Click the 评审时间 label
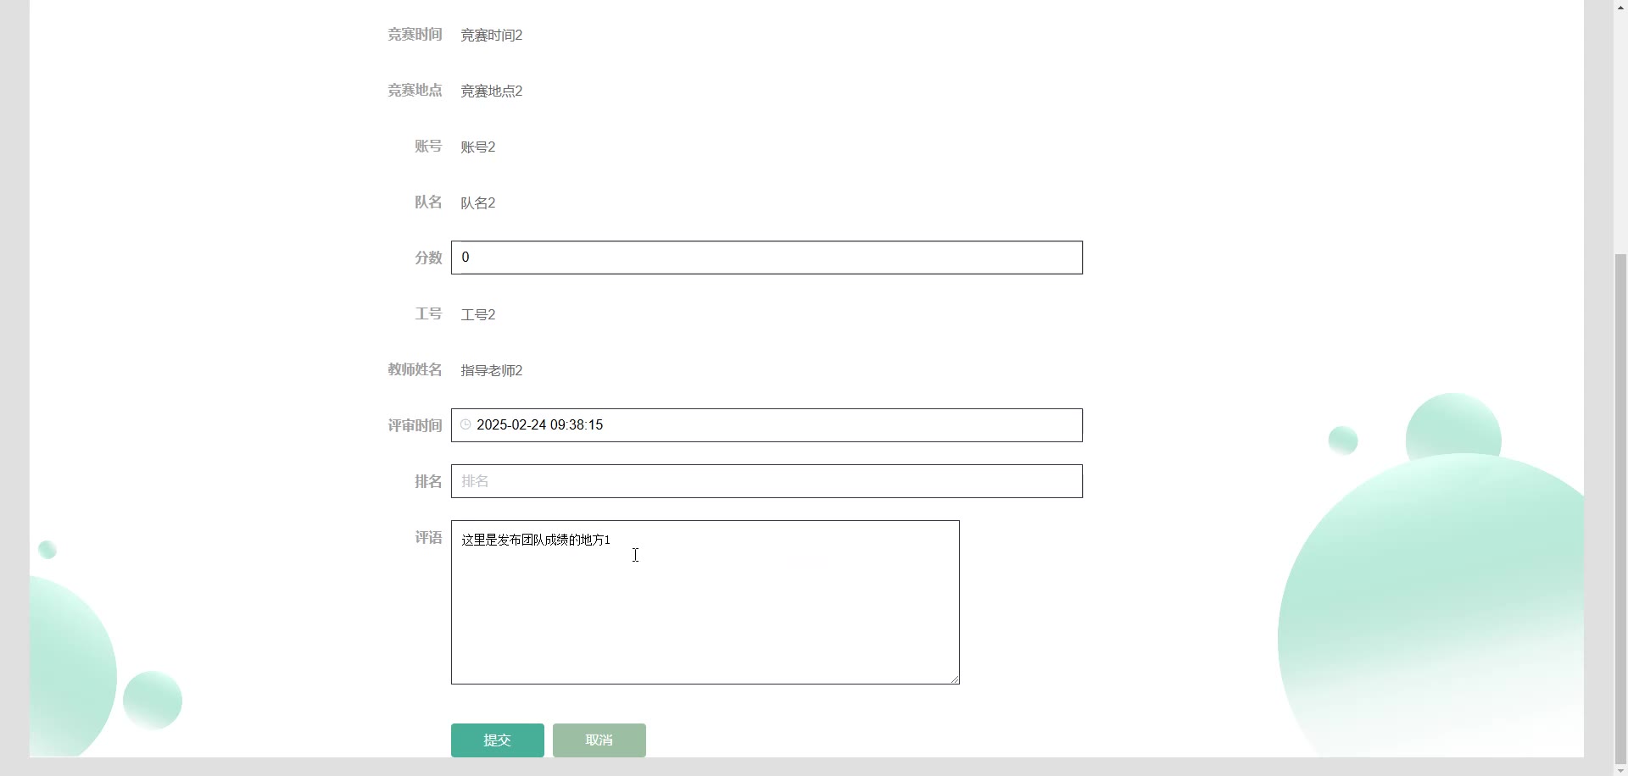1628x776 pixels. pos(415,425)
